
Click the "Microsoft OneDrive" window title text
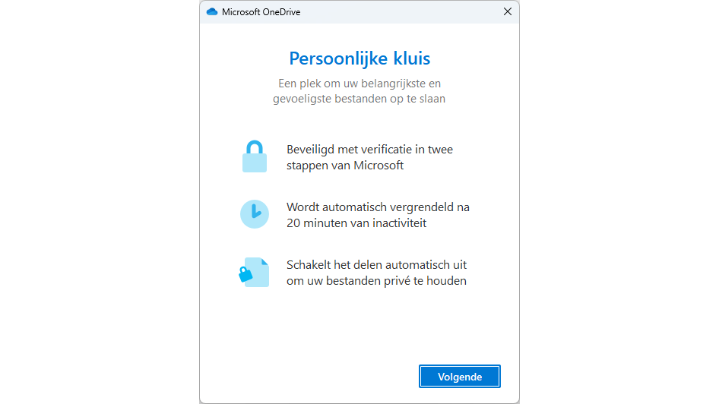pos(261,12)
